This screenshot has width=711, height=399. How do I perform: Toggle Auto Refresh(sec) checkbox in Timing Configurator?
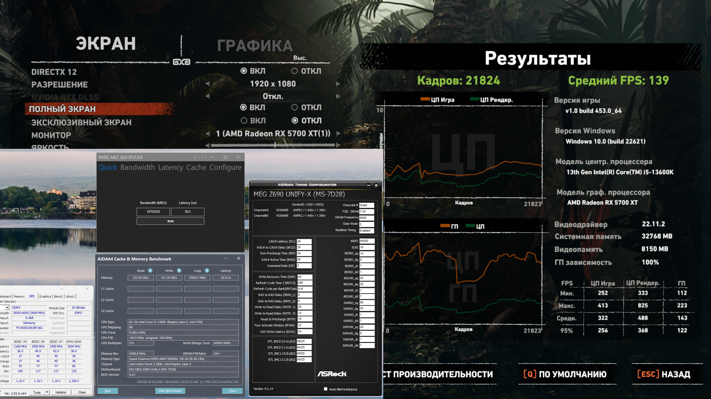(326, 389)
